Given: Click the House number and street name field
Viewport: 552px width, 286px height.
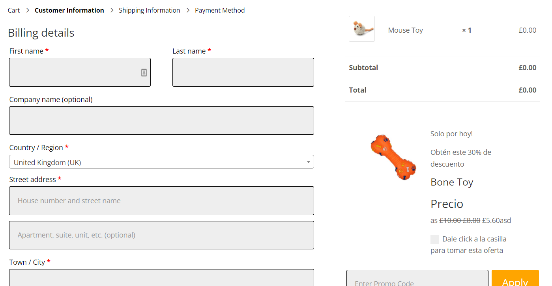Looking at the screenshot, I should (161, 201).
